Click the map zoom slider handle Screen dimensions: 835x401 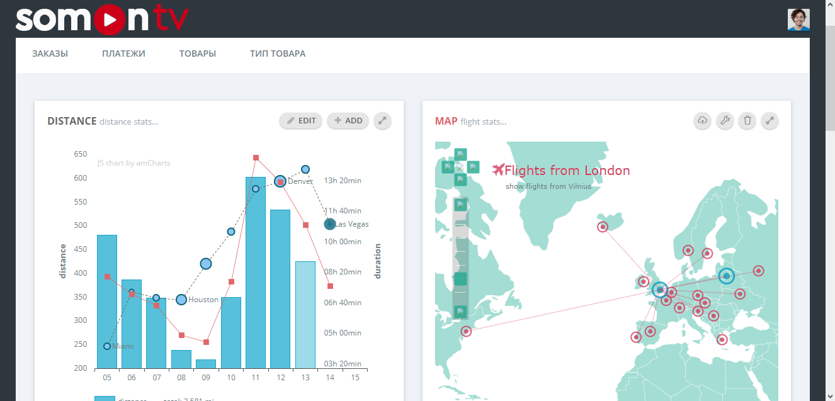pyautogui.click(x=460, y=278)
